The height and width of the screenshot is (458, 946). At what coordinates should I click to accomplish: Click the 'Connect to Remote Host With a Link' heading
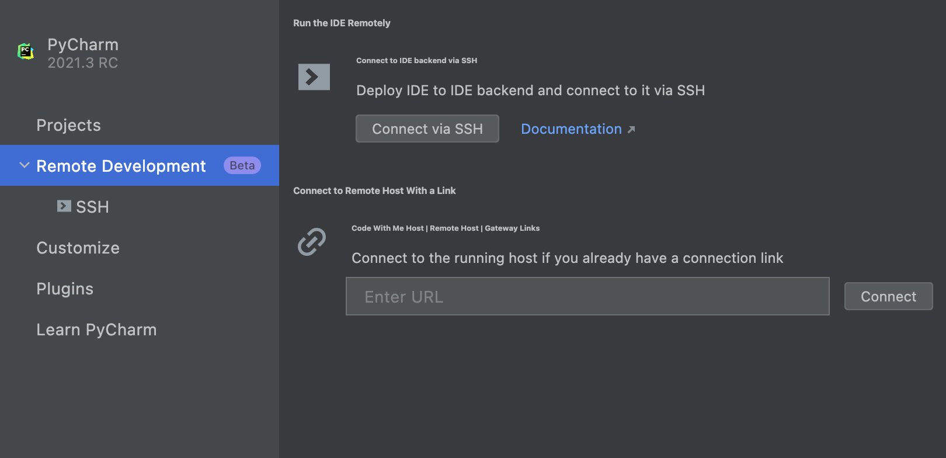pos(374,191)
